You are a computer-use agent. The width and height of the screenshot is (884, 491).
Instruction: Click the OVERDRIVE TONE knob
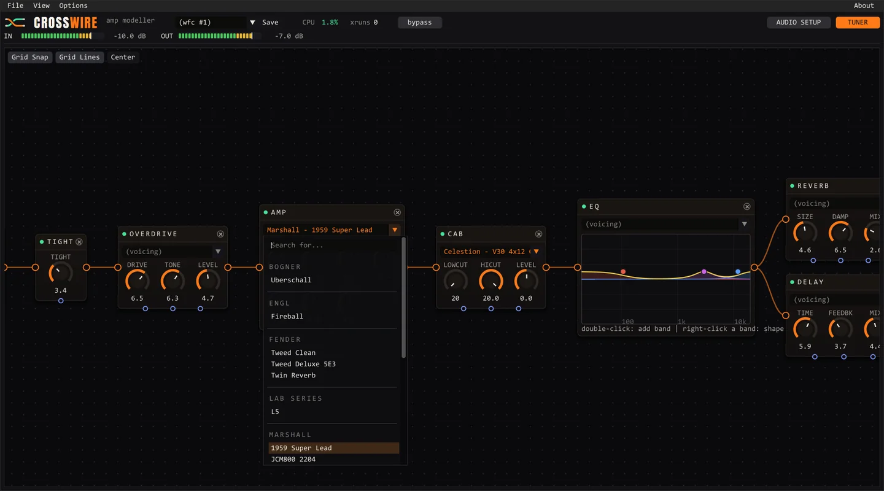(x=173, y=281)
